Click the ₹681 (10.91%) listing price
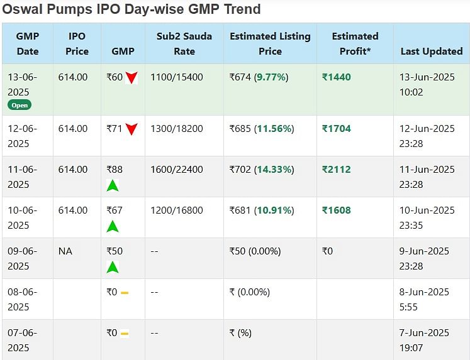Image resolution: width=470 pixels, height=360 pixels. click(262, 210)
